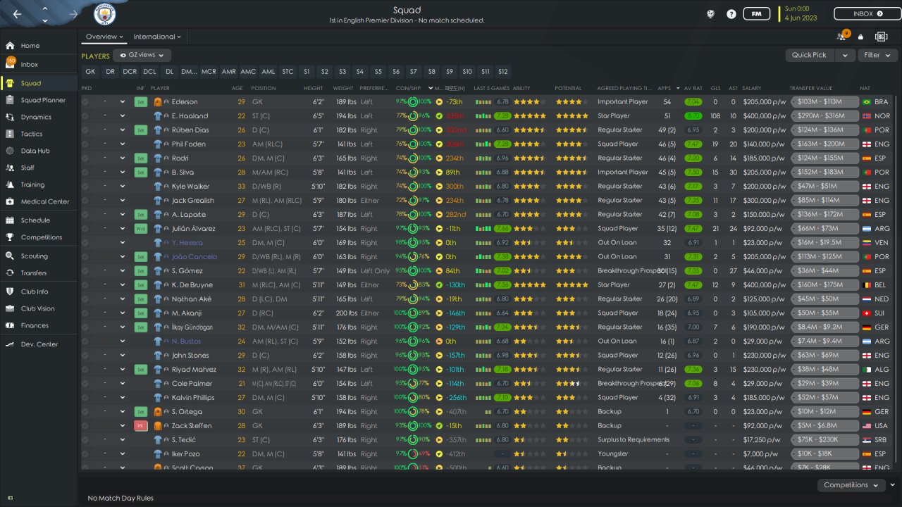Toggle the picked circle for Ederson
Viewport: 902px width, 507px height.
pyautogui.click(x=85, y=102)
